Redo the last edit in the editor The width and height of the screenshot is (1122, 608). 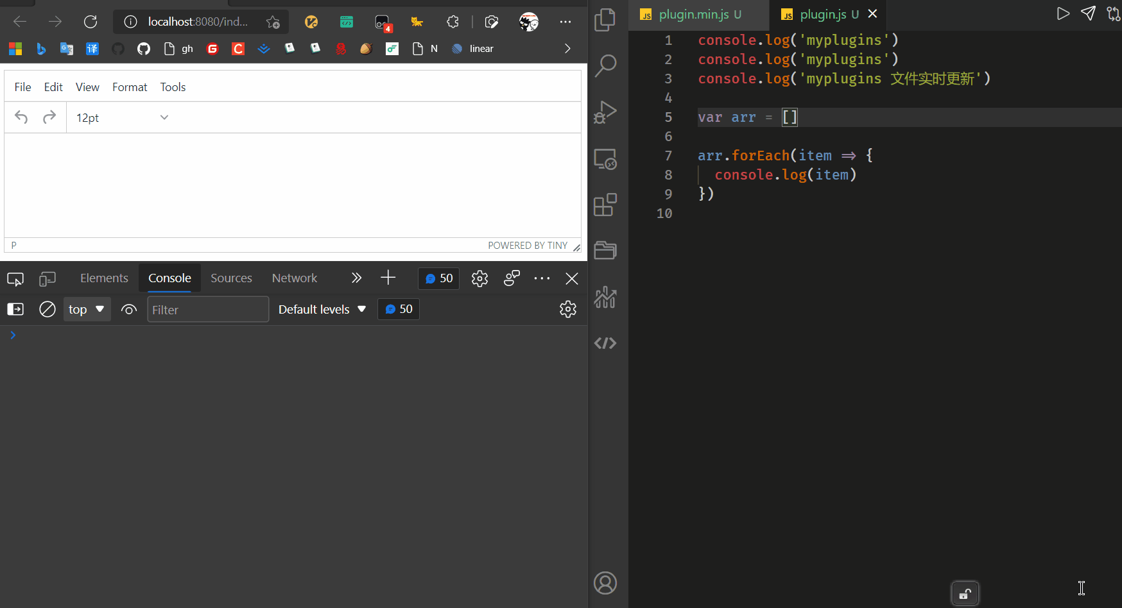click(x=49, y=117)
